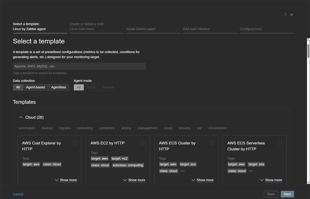Cancel the host creation wizard
The image size is (310, 199).
pos(18,194)
